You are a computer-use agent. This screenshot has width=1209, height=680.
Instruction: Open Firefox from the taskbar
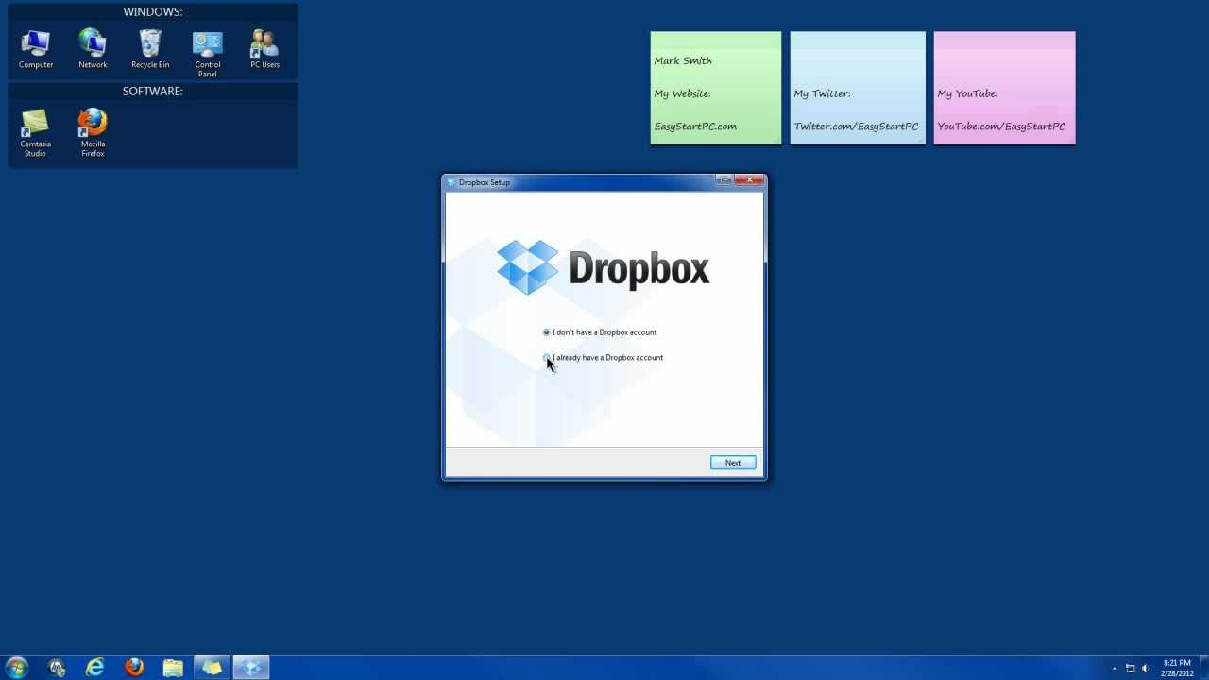click(x=134, y=668)
